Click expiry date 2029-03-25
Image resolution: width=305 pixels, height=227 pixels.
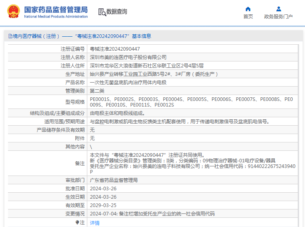point(103,205)
